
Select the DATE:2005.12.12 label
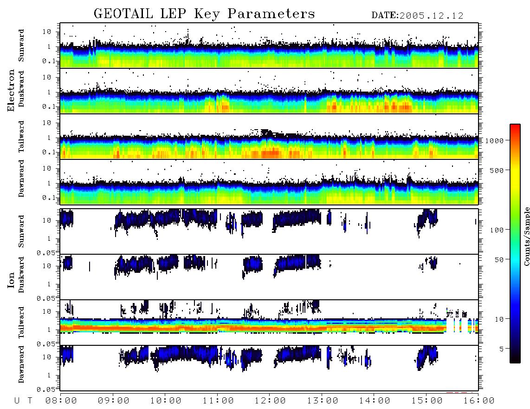(x=417, y=15)
